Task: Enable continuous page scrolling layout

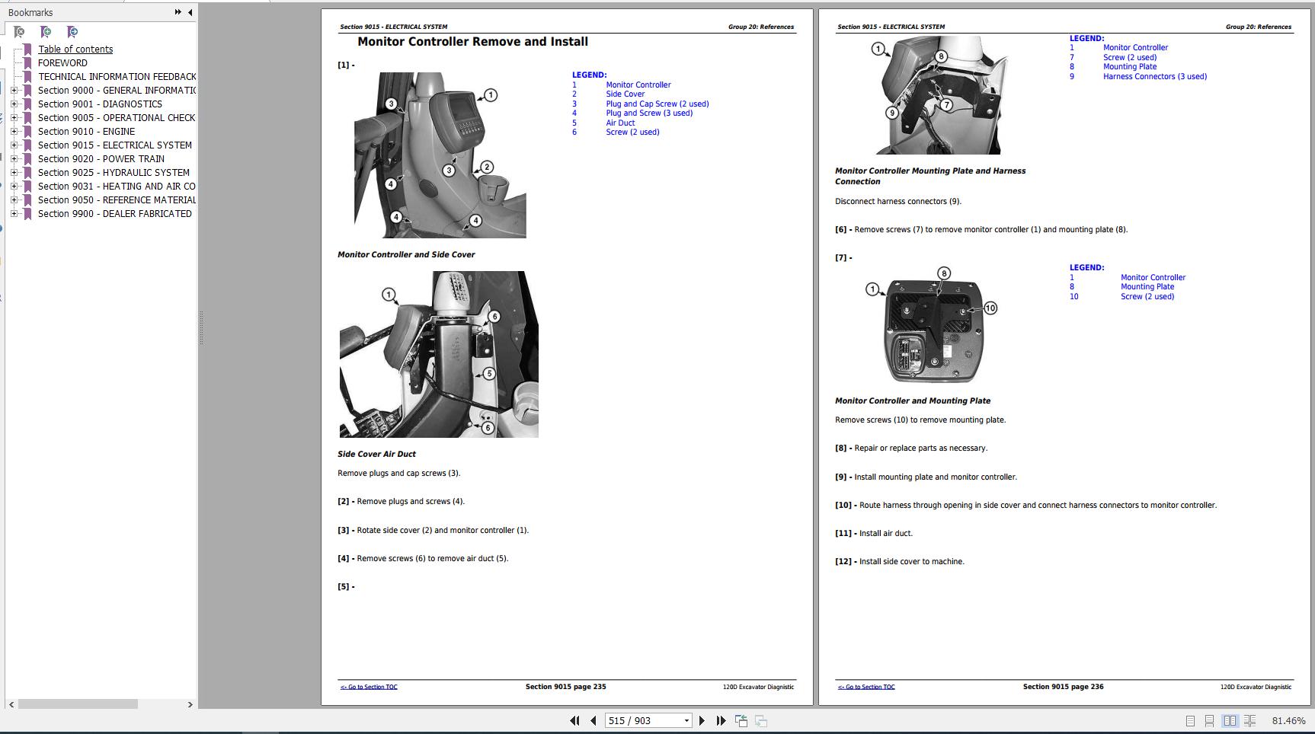Action: (1209, 720)
